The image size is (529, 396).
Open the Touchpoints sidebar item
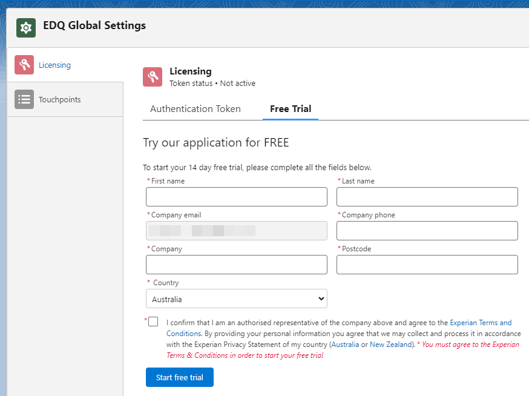click(x=65, y=99)
